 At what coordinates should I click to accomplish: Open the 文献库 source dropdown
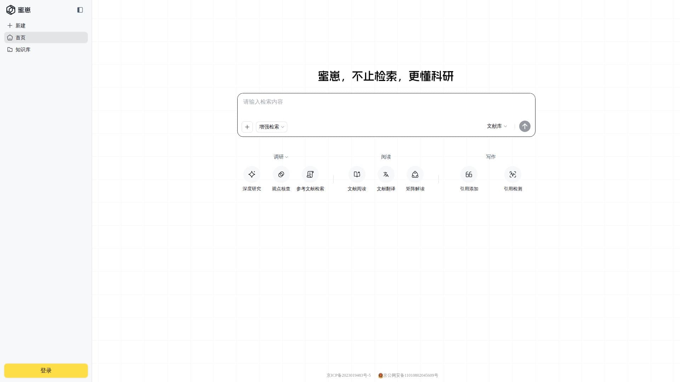click(497, 126)
